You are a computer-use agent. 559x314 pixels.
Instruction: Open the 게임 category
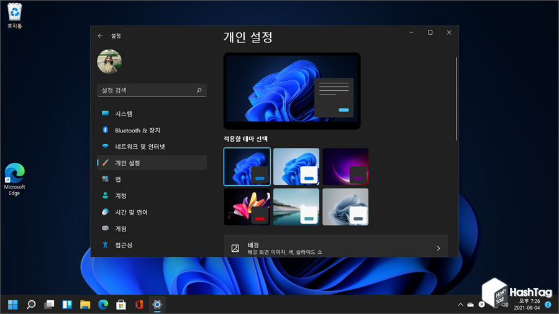[x=152, y=229]
